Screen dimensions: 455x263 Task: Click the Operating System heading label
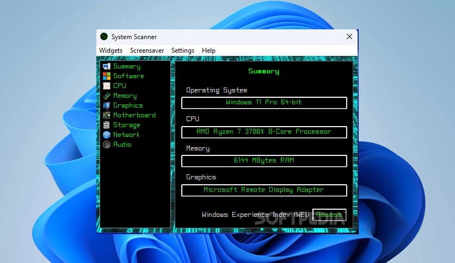pyautogui.click(x=217, y=90)
